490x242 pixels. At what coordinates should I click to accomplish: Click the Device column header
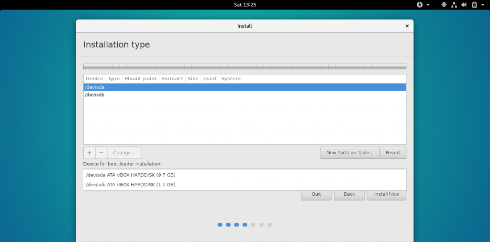click(x=95, y=79)
